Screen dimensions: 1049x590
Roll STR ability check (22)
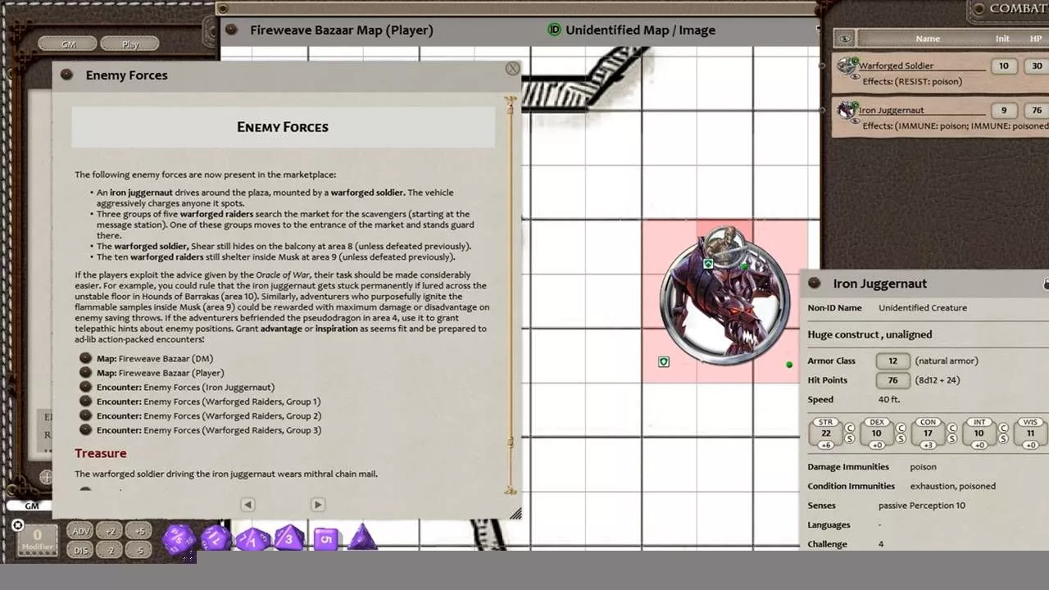pos(825,433)
